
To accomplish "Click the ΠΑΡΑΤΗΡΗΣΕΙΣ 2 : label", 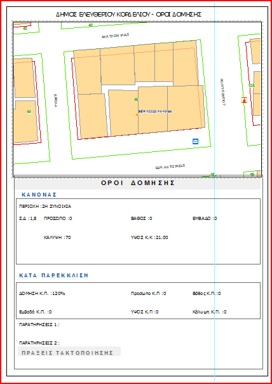I will (x=39, y=343).
